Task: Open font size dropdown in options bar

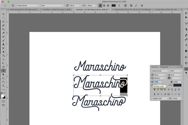Action: pos(80,6)
